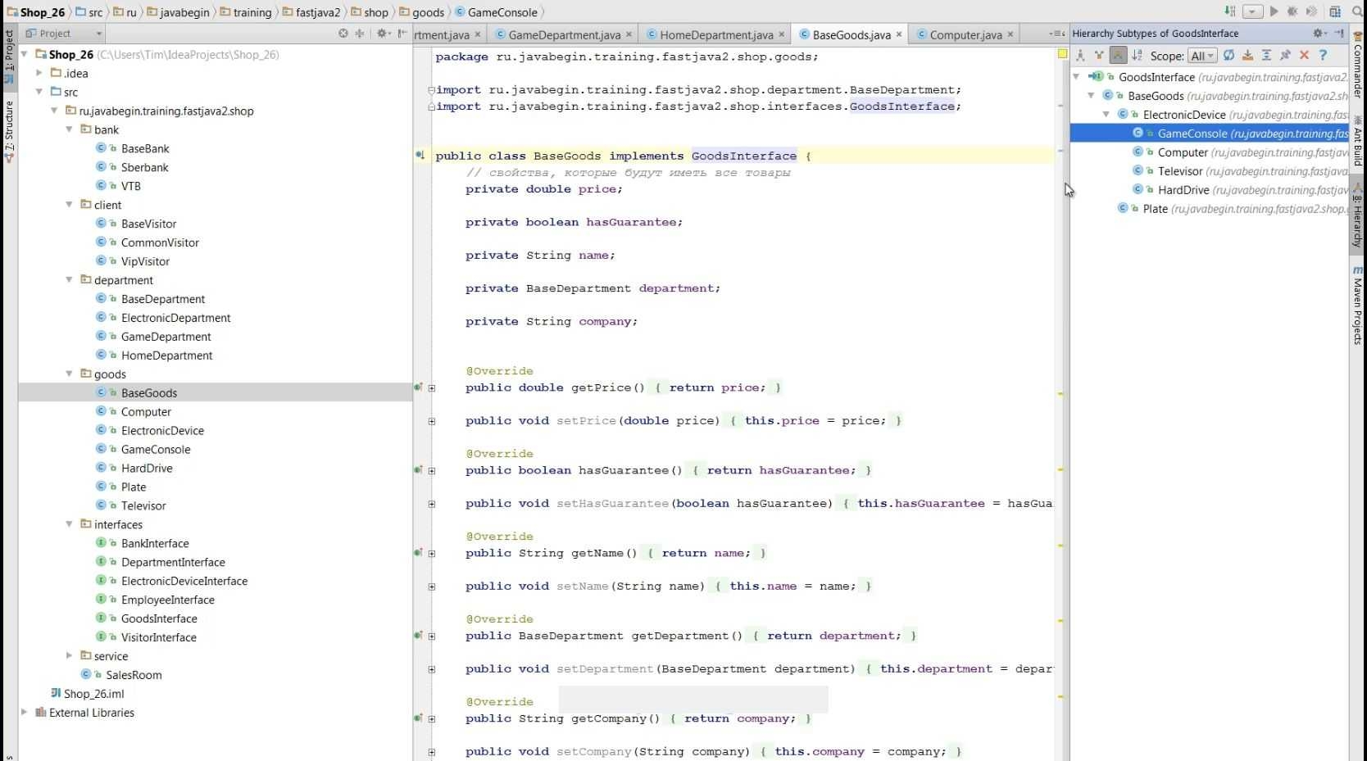
Task: Show class hierarchy view icon
Action: point(1080,55)
